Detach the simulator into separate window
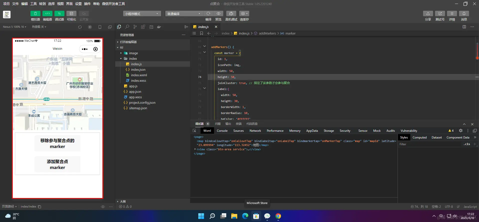 coord(110,27)
